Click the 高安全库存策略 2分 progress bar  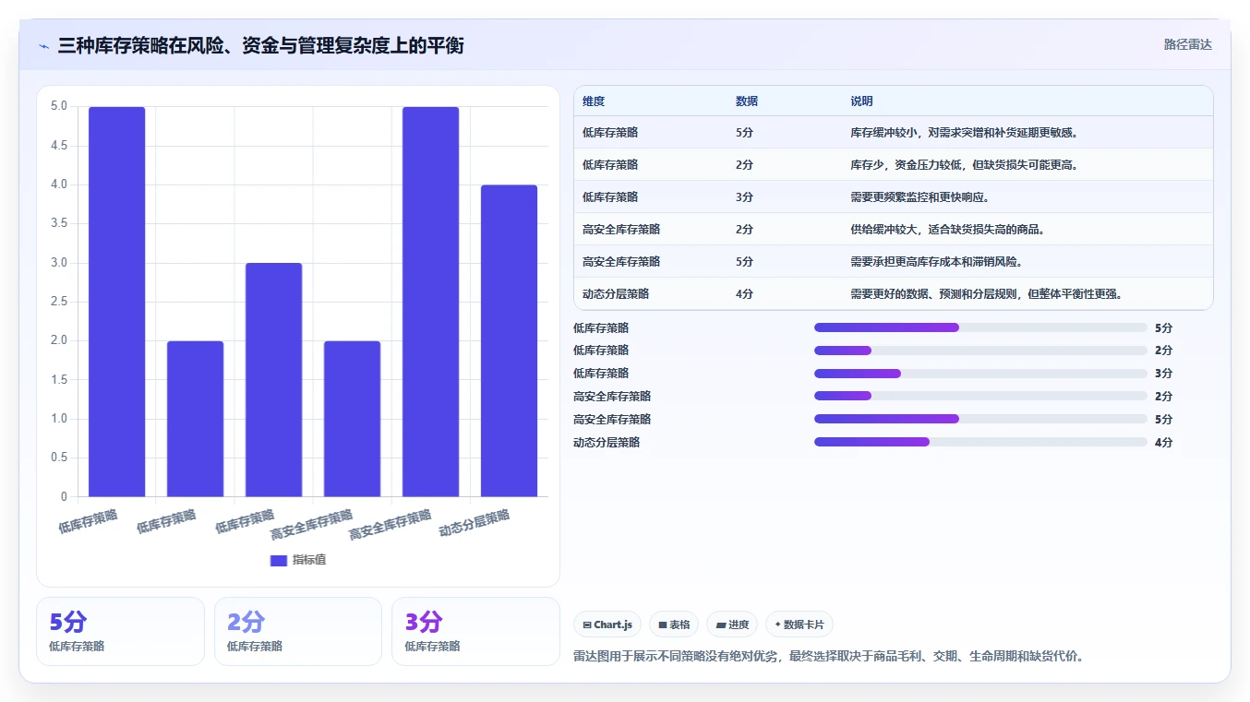(980, 397)
